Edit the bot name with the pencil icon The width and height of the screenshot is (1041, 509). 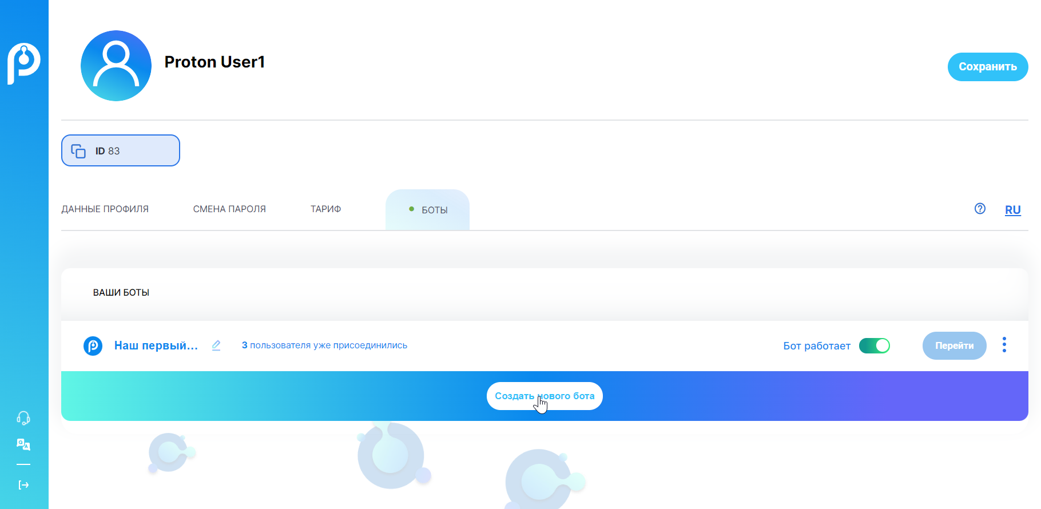tap(216, 345)
